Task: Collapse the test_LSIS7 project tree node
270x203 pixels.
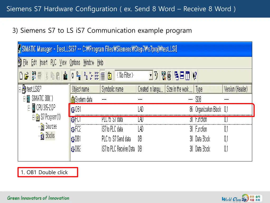Action: coord(20,89)
